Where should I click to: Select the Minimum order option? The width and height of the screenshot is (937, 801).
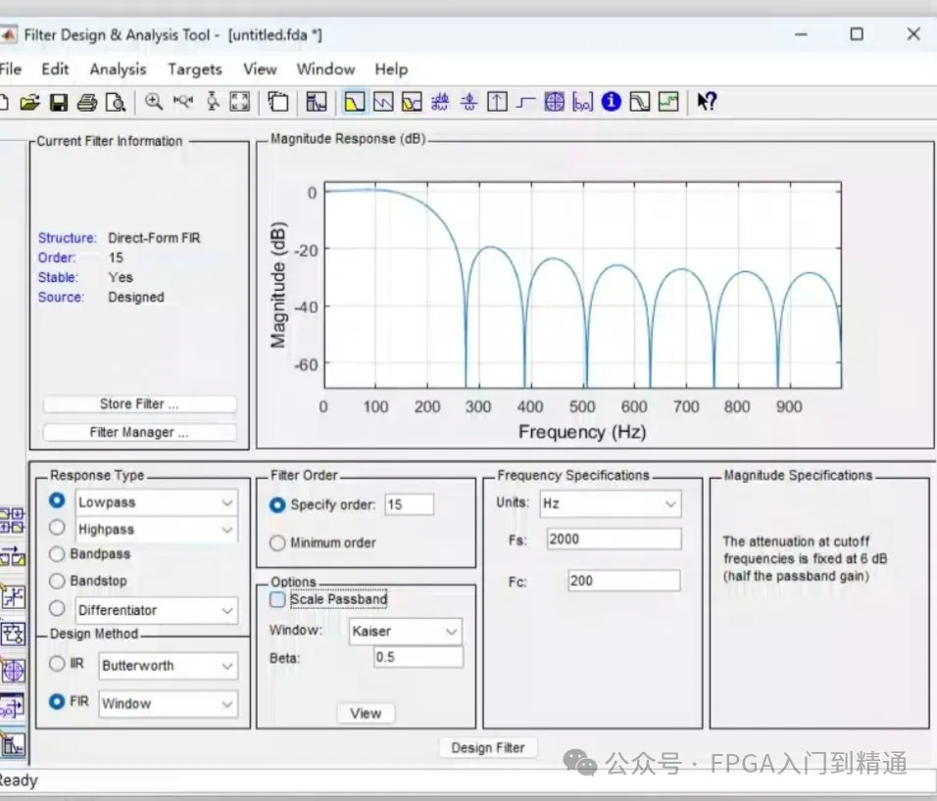pos(277,542)
